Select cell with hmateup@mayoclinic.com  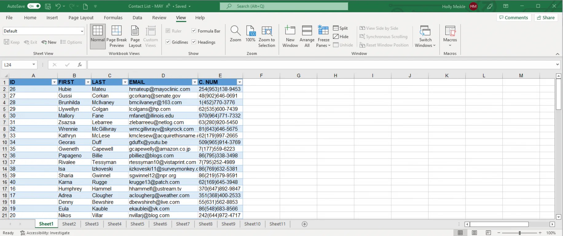[x=163, y=89]
